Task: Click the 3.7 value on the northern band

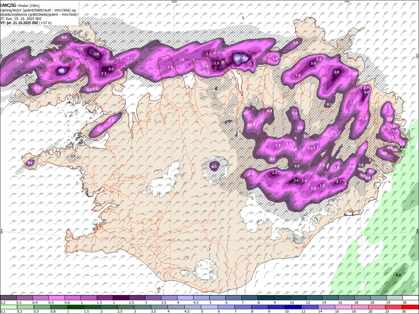Action: click(x=224, y=62)
